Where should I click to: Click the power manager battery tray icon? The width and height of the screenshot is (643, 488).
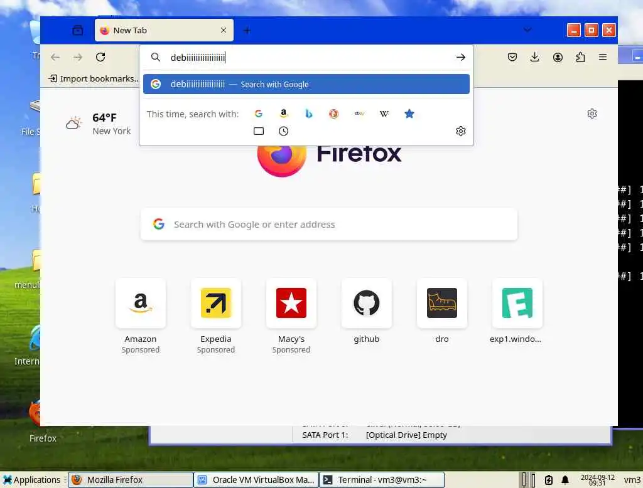click(x=549, y=480)
